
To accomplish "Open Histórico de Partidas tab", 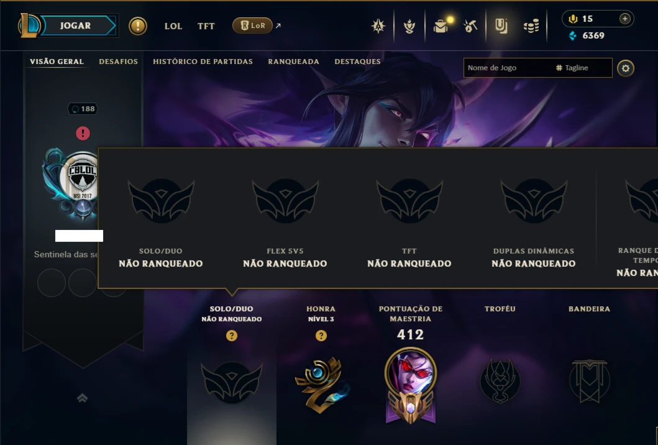I will pyautogui.click(x=203, y=62).
